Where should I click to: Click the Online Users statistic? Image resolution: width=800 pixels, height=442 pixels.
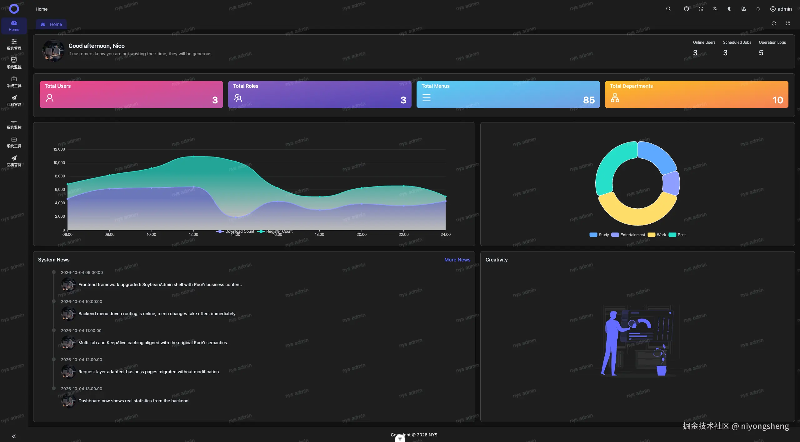704,48
